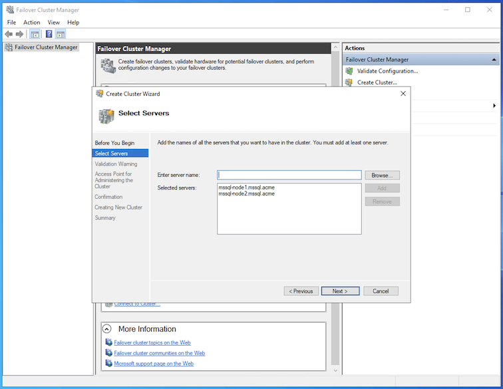Go to the Before You Begin step
This screenshot has width=503, height=389.
pyautogui.click(x=114, y=143)
